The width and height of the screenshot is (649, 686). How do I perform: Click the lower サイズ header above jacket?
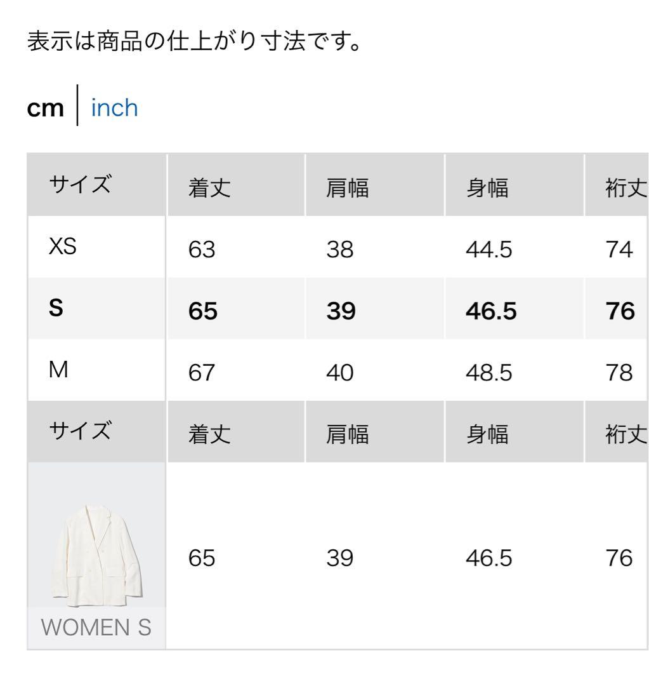[x=80, y=432]
